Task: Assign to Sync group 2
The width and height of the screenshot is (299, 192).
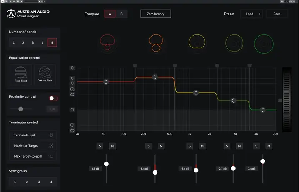Action: tap(27, 182)
